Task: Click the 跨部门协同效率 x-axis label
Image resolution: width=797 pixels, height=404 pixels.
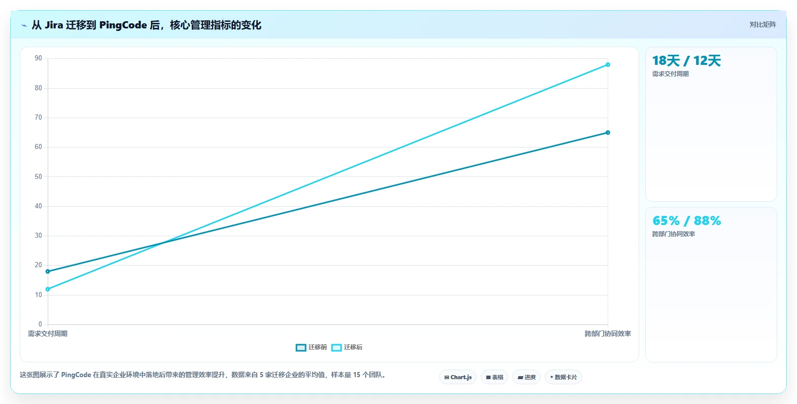Action: click(608, 334)
